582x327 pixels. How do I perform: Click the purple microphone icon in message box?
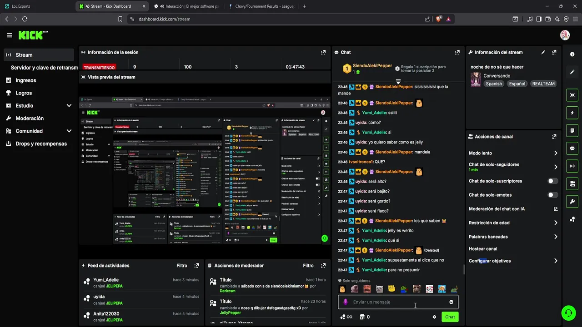pos(346,302)
